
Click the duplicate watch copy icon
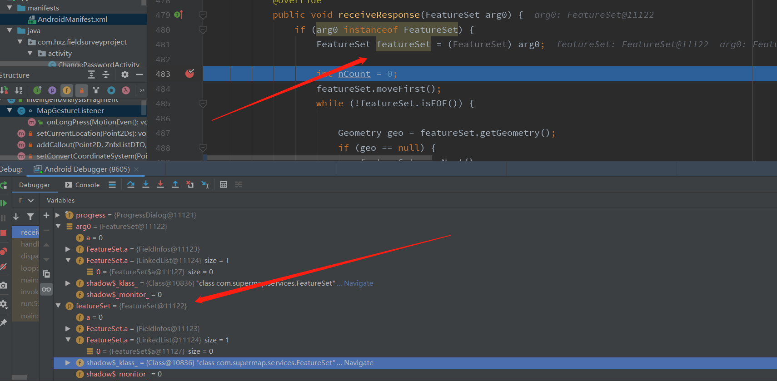46,274
